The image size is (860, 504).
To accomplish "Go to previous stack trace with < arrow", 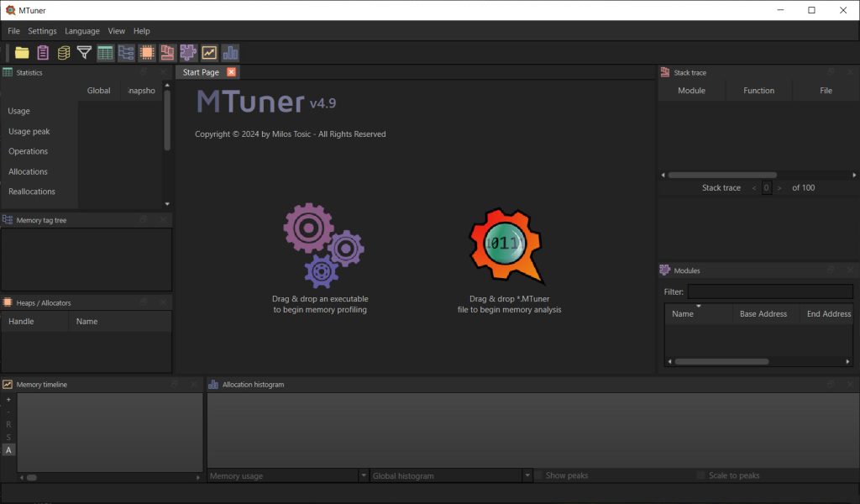I will 754,188.
